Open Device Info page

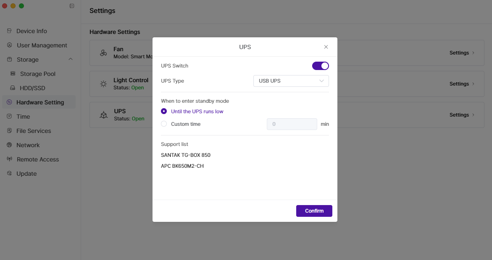coord(32,31)
